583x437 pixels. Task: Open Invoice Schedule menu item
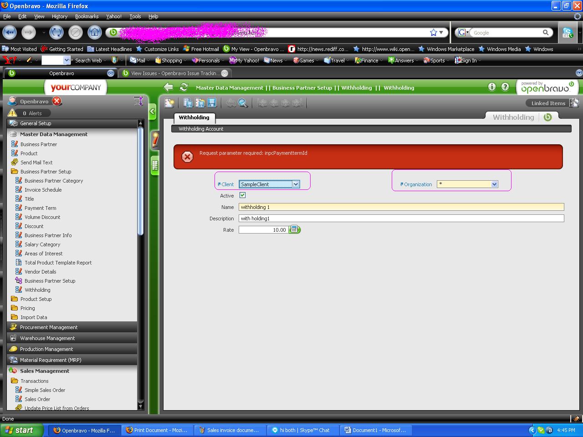(43, 190)
